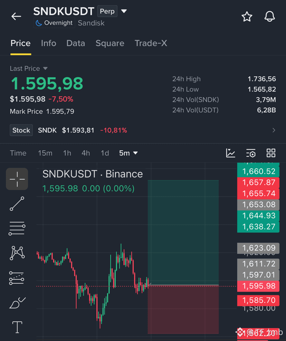Open SNDK stock details via right chevron
Viewport: 286px width, 341px height.
[274, 130]
